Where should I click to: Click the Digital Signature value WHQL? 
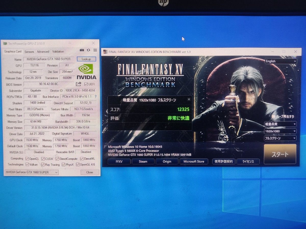pos(85,134)
